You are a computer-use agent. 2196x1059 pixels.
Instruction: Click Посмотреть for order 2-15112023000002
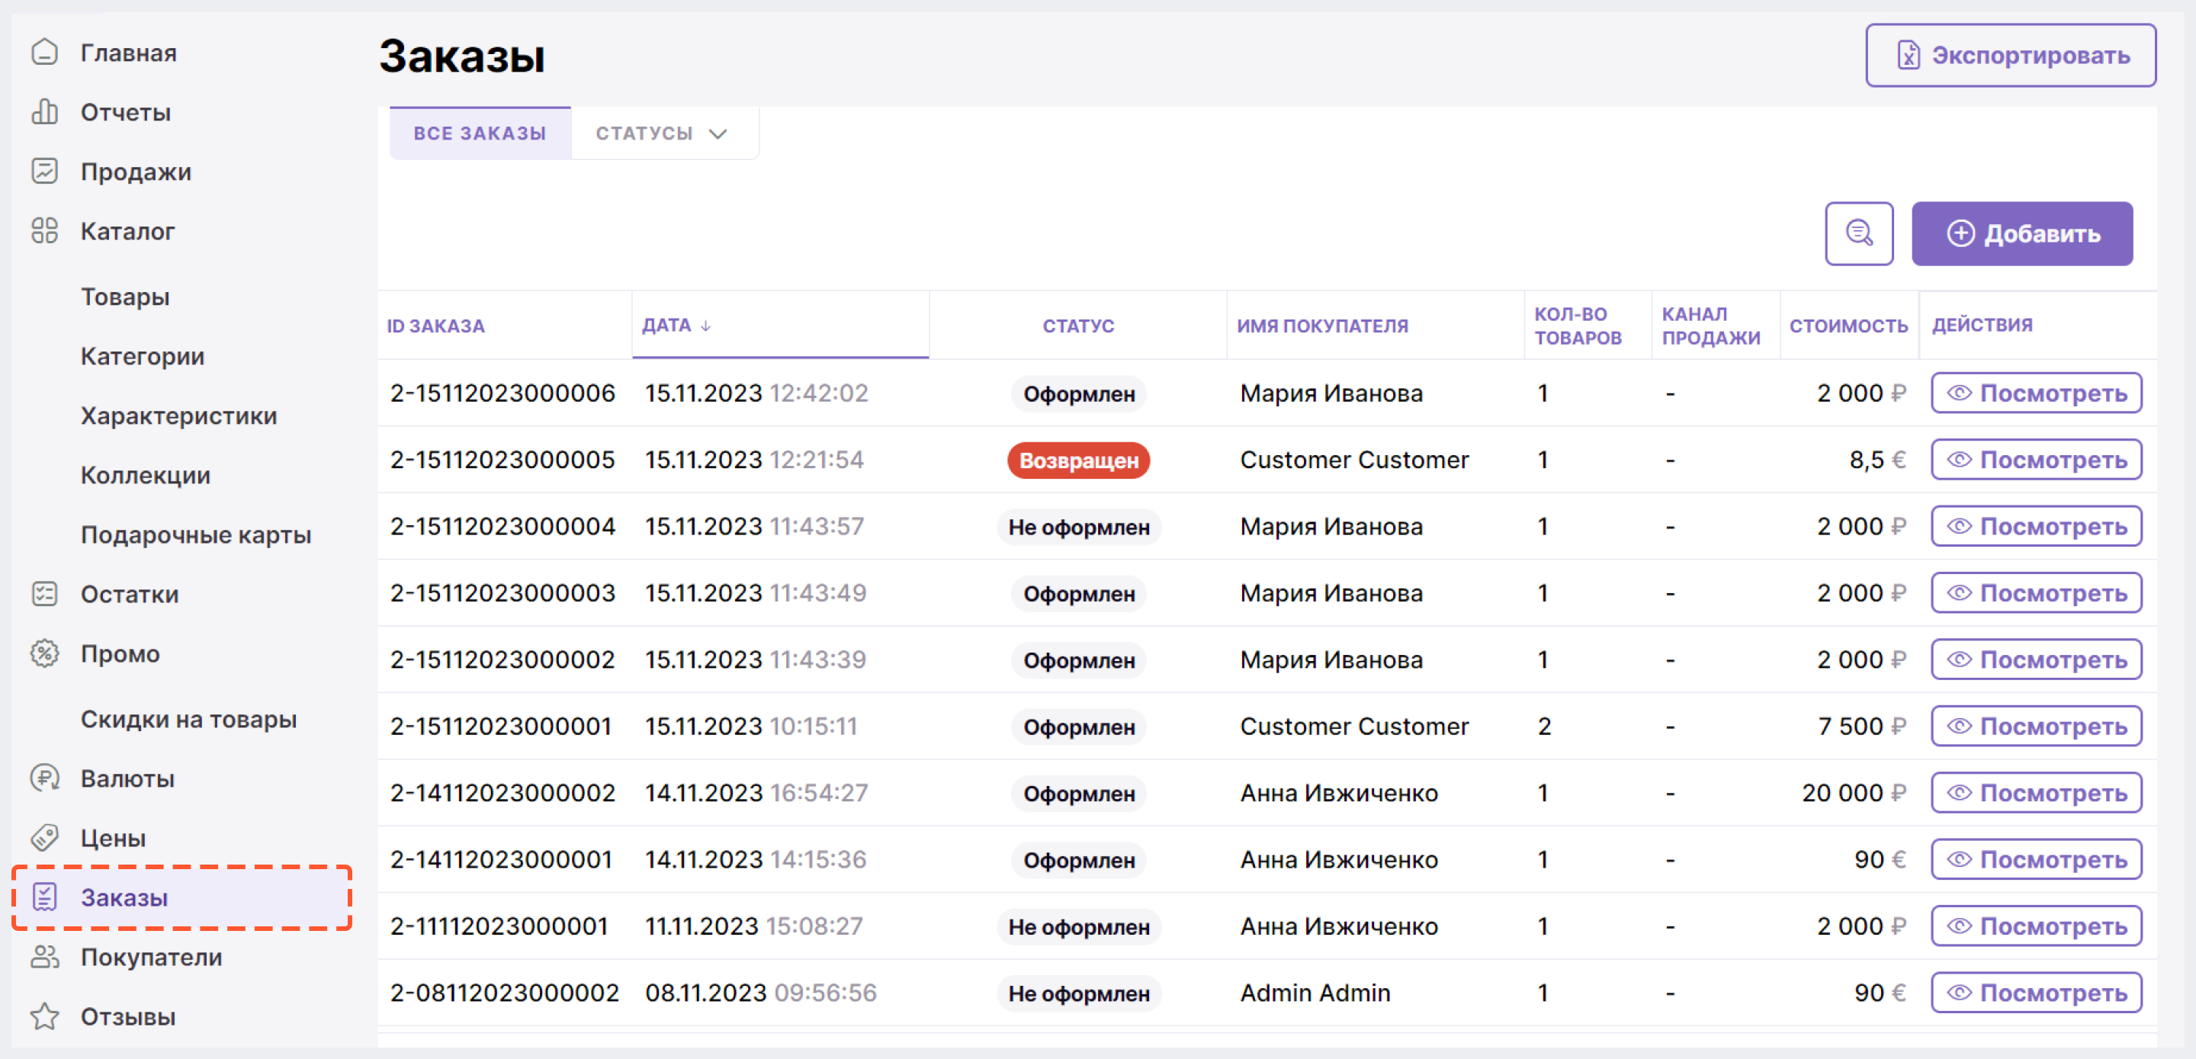pos(2036,659)
